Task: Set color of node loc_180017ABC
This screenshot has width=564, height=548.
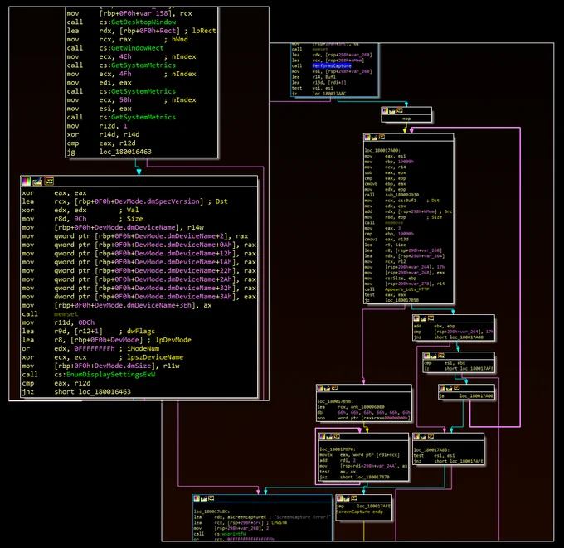Action: pos(197,498)
